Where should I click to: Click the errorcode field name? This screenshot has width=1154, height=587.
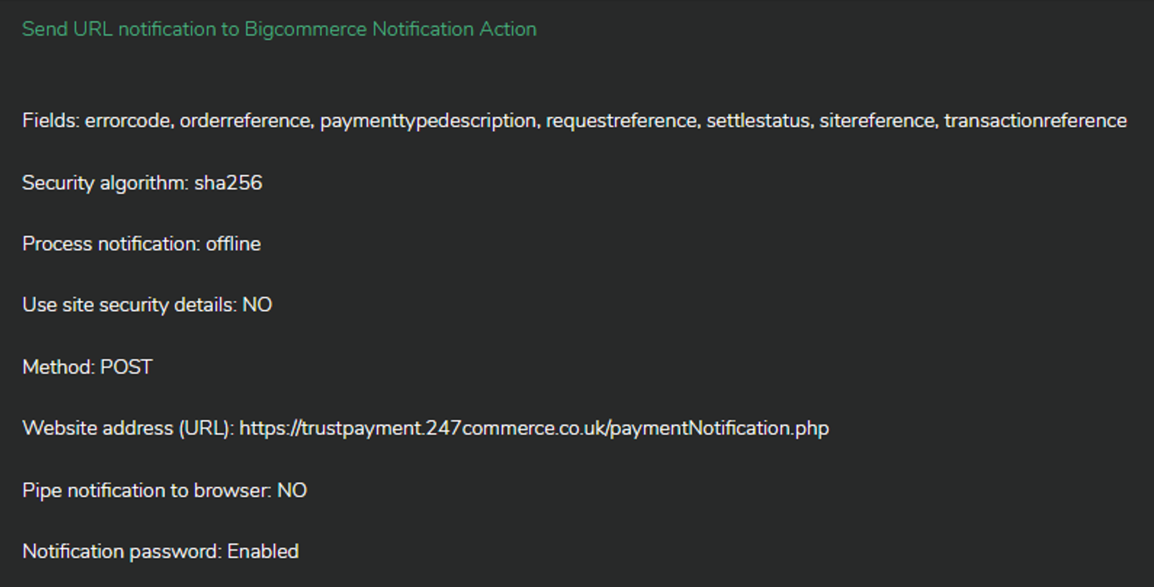coord(127,121)
